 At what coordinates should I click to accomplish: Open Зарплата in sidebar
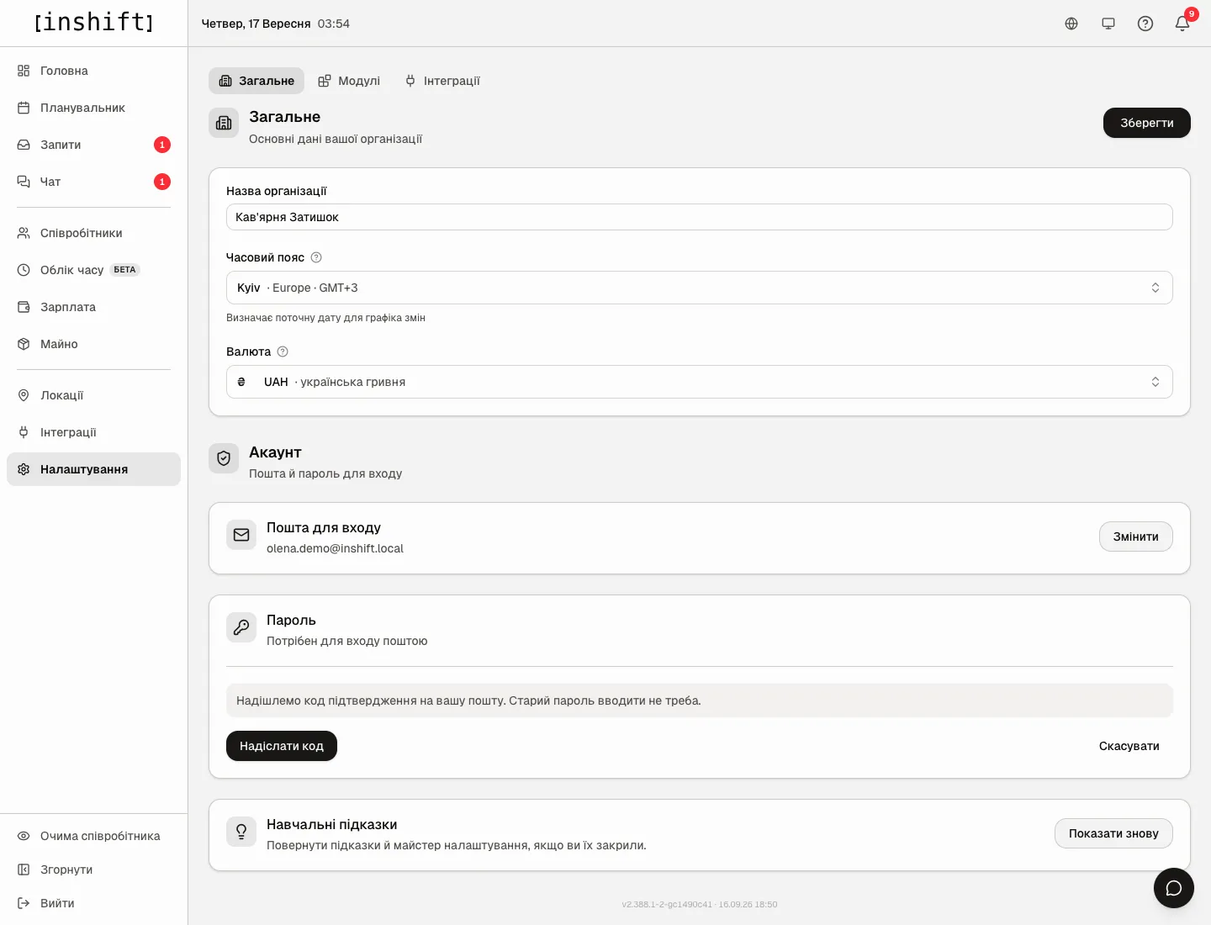coord(93,307)
